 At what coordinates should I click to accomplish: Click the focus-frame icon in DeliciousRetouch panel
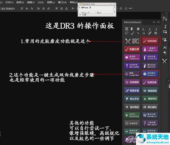(x=127, y=29)
